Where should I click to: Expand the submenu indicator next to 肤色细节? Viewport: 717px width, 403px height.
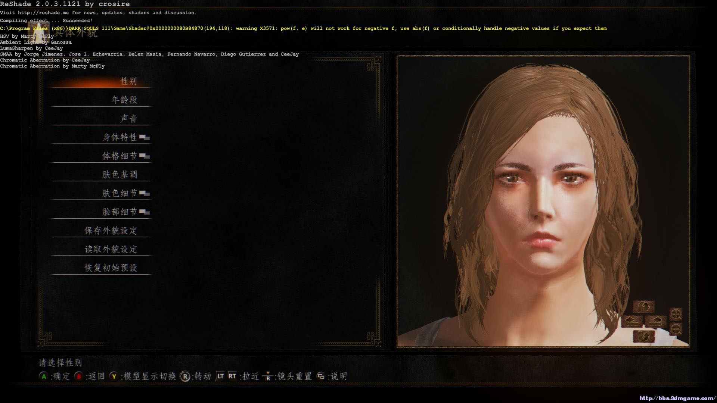click(145, 194)
